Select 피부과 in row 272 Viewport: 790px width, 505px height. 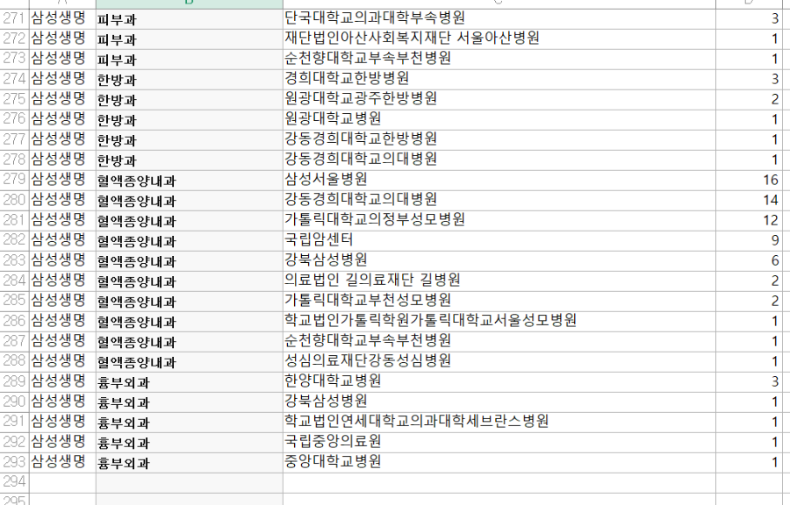pyautogui.click(x=190, y=39)
